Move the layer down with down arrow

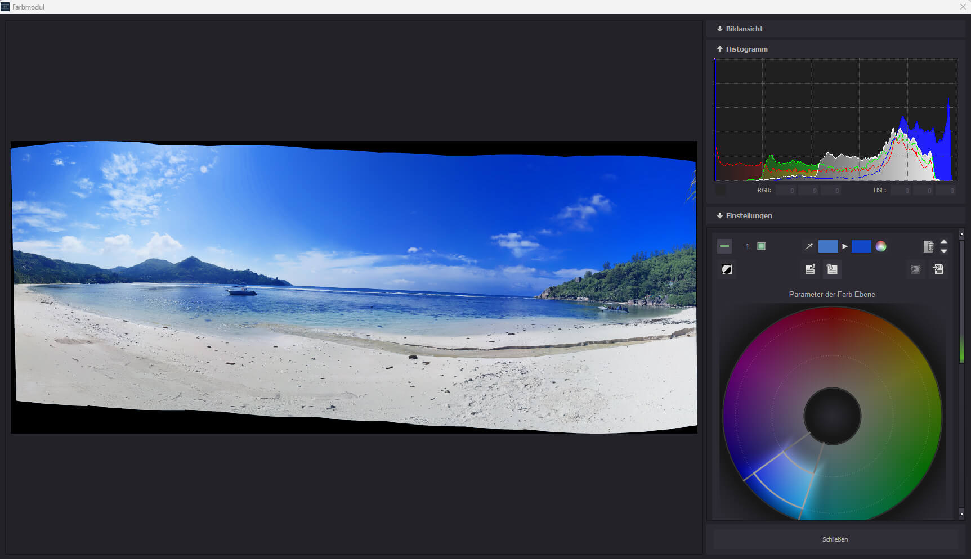coord(944,251)
